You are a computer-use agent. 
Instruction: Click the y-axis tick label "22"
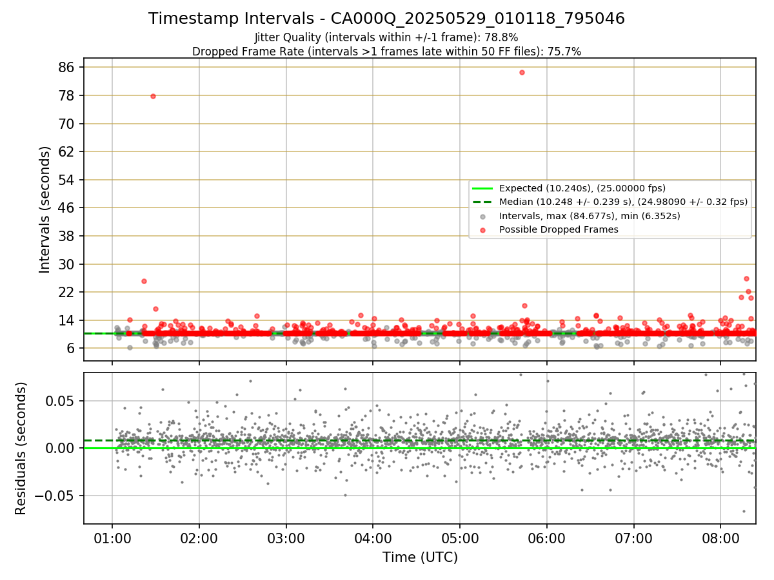click(x=67, y=292)
